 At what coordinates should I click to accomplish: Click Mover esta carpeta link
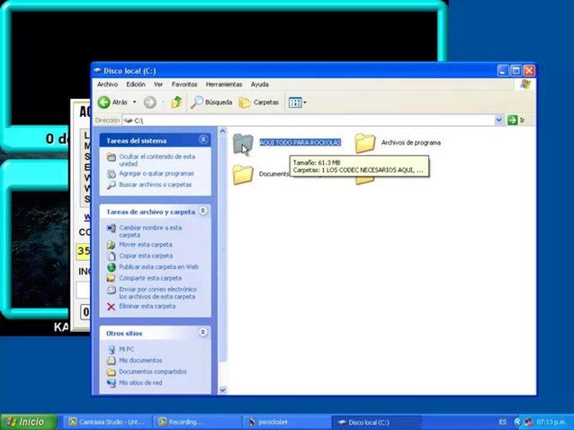(x=145, y=244)
